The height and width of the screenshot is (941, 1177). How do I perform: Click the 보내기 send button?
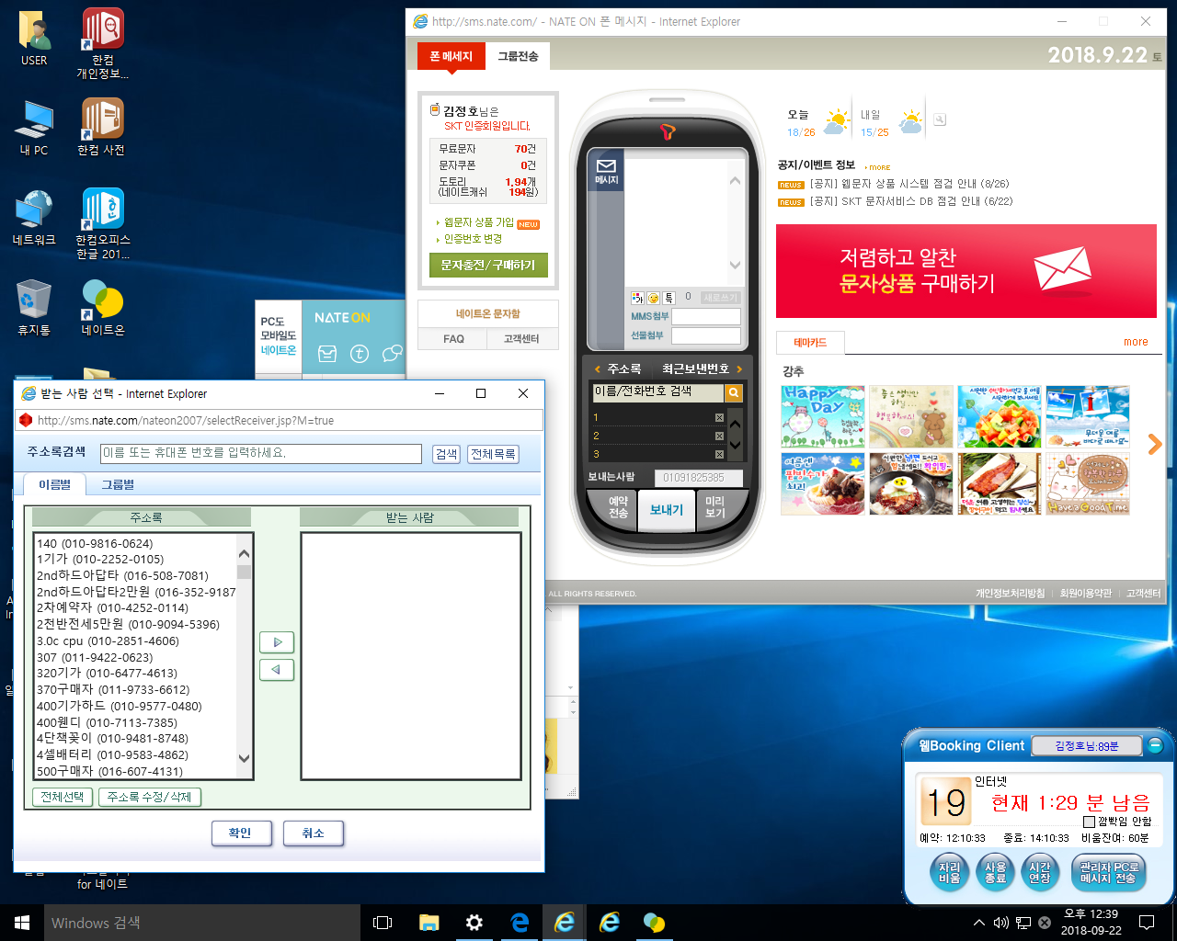tap(667, 510)
